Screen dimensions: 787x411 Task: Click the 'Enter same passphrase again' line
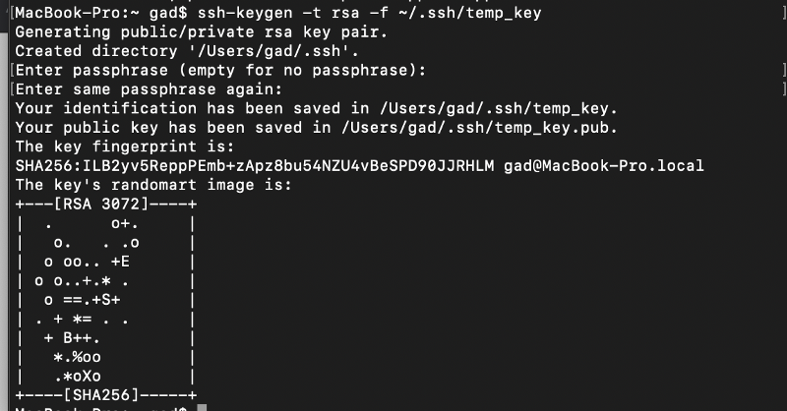[x=150, y=89]
